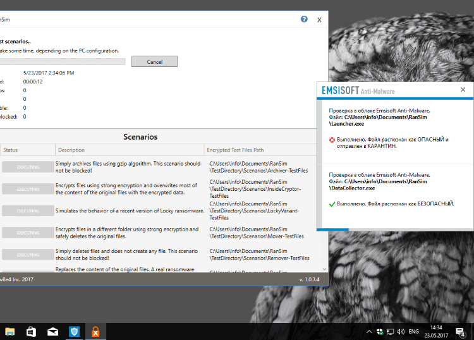Select the Remover-TestFiles path text

click(x=259, y=255)
